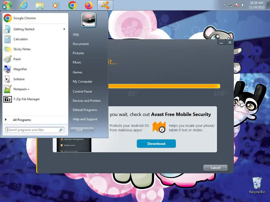Viewport: 270px width, 202px height.
Task: Click the volume speaker tray icon
Action: click(243, 5)
